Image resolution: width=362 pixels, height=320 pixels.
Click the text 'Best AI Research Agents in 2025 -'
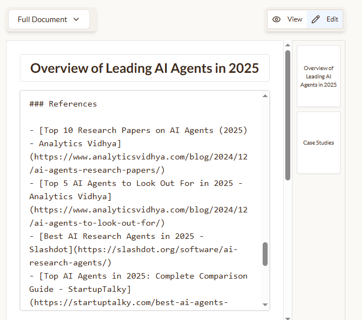[x=124, y=236]
